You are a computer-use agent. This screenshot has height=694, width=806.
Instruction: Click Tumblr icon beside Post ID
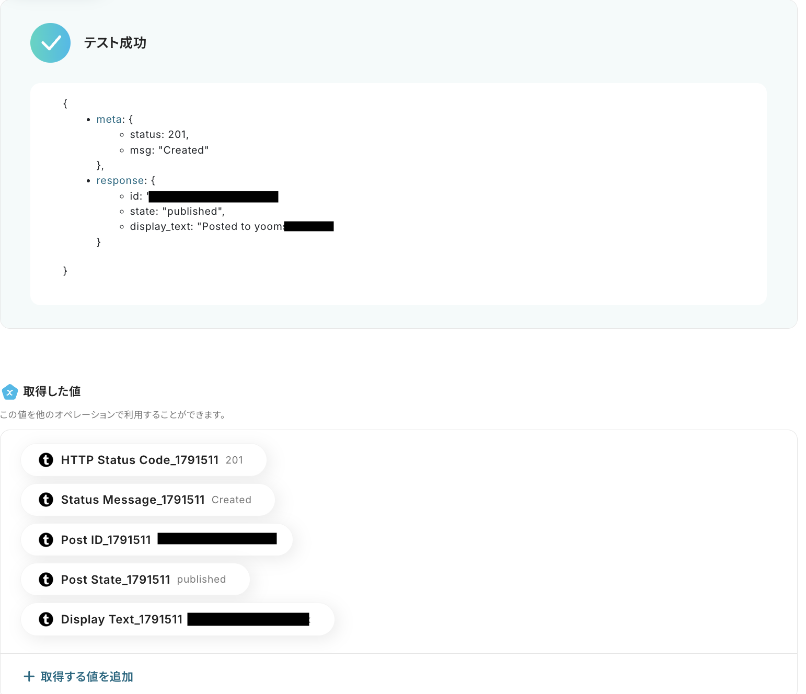[46, 540]
